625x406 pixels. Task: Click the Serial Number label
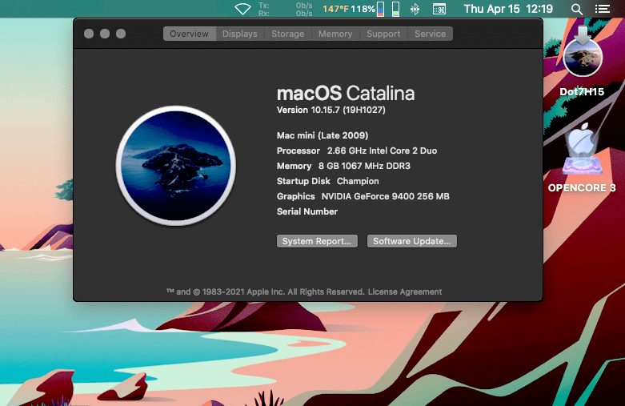pyautogui.click(x=307, y=211)
